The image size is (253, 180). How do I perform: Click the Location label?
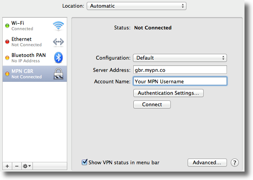tap(73, 6)
